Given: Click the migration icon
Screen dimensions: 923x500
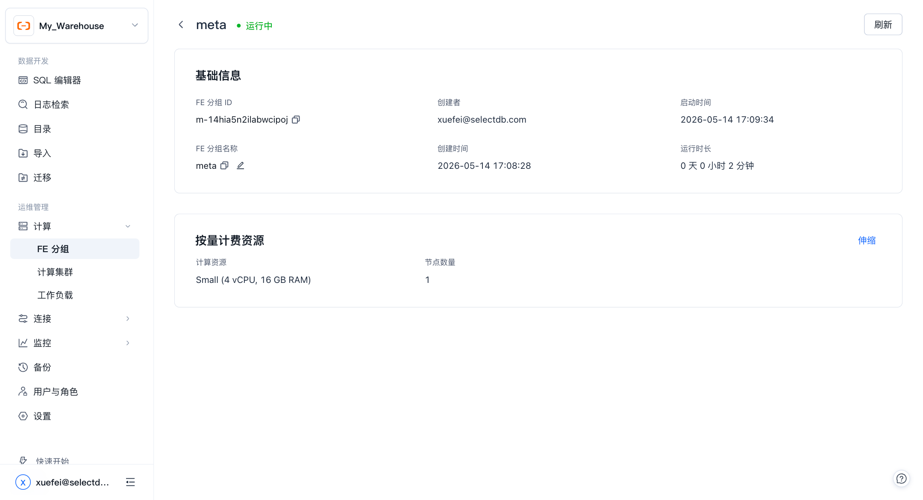Looking at the screenshot, I should click(x=23, y=178).
